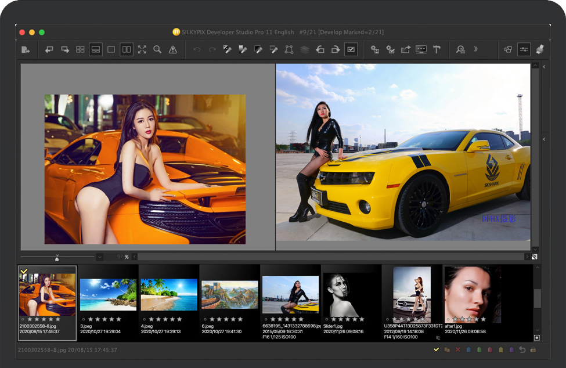Expand more toolbar items chevron

[x=476, y=50]
